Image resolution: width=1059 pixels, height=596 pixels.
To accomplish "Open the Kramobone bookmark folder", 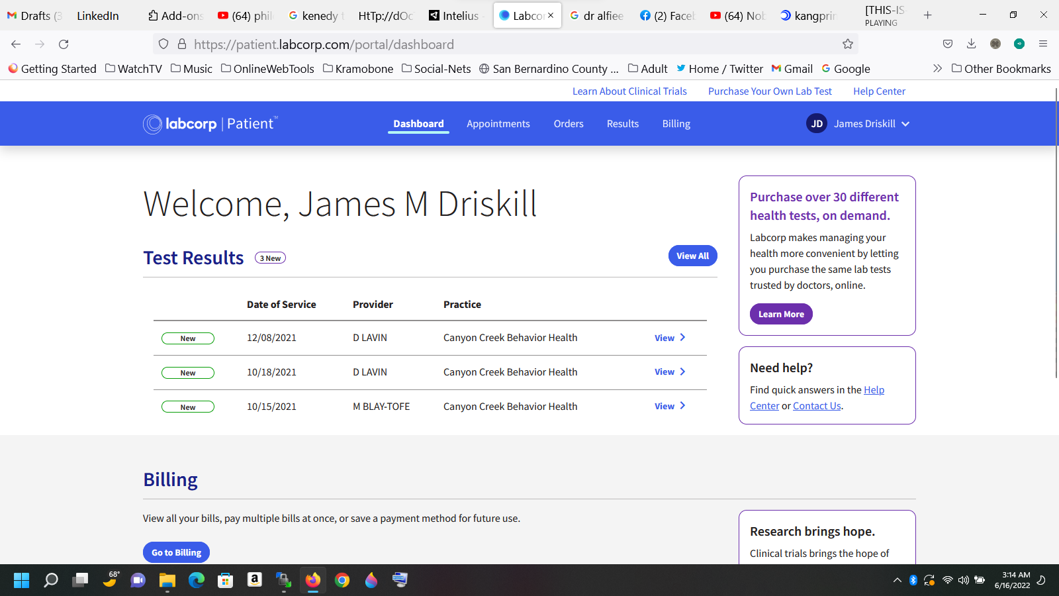I will point(358,69).
